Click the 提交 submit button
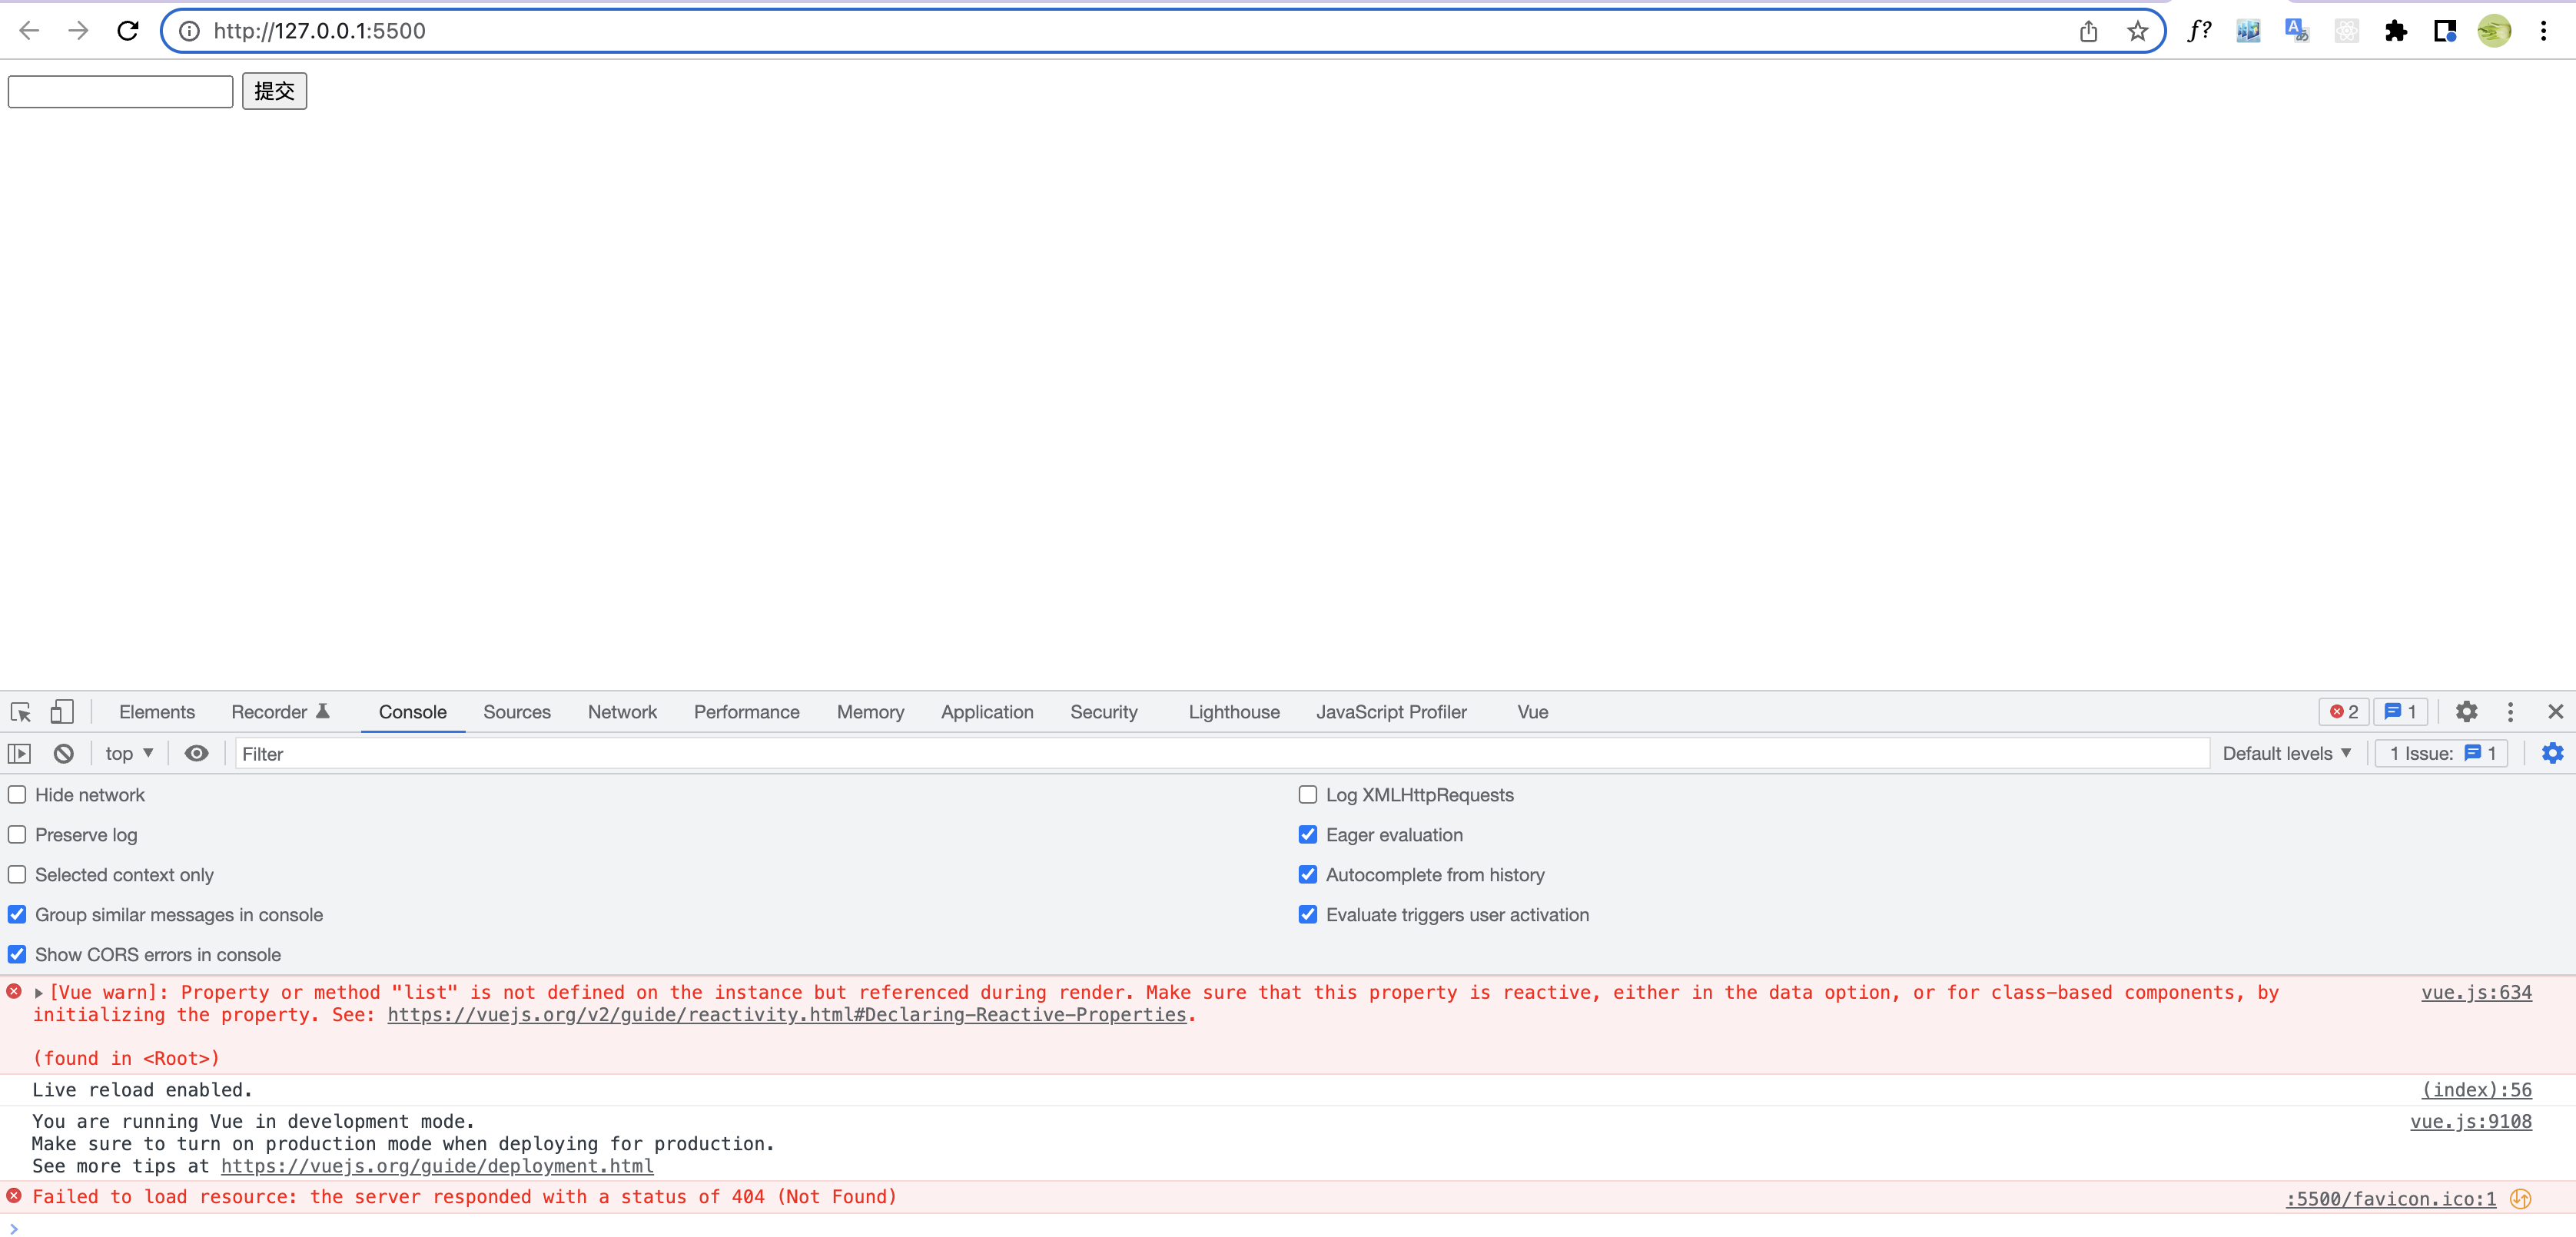This screenshot has height=1237, width=2576. [271, 91]
